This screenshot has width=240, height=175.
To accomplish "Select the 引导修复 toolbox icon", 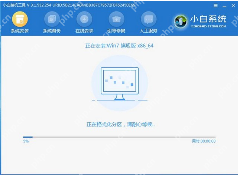I will pos(116,19).
